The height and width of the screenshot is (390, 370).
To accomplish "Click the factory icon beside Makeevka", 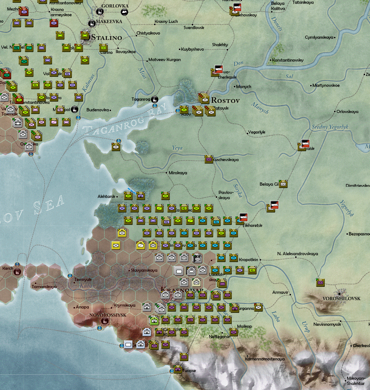I will click(x=92, y=23).
